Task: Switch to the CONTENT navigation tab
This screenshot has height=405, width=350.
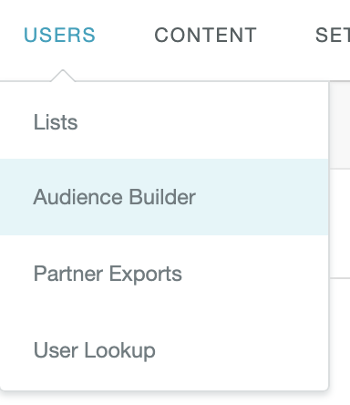Action: (206, 35)
